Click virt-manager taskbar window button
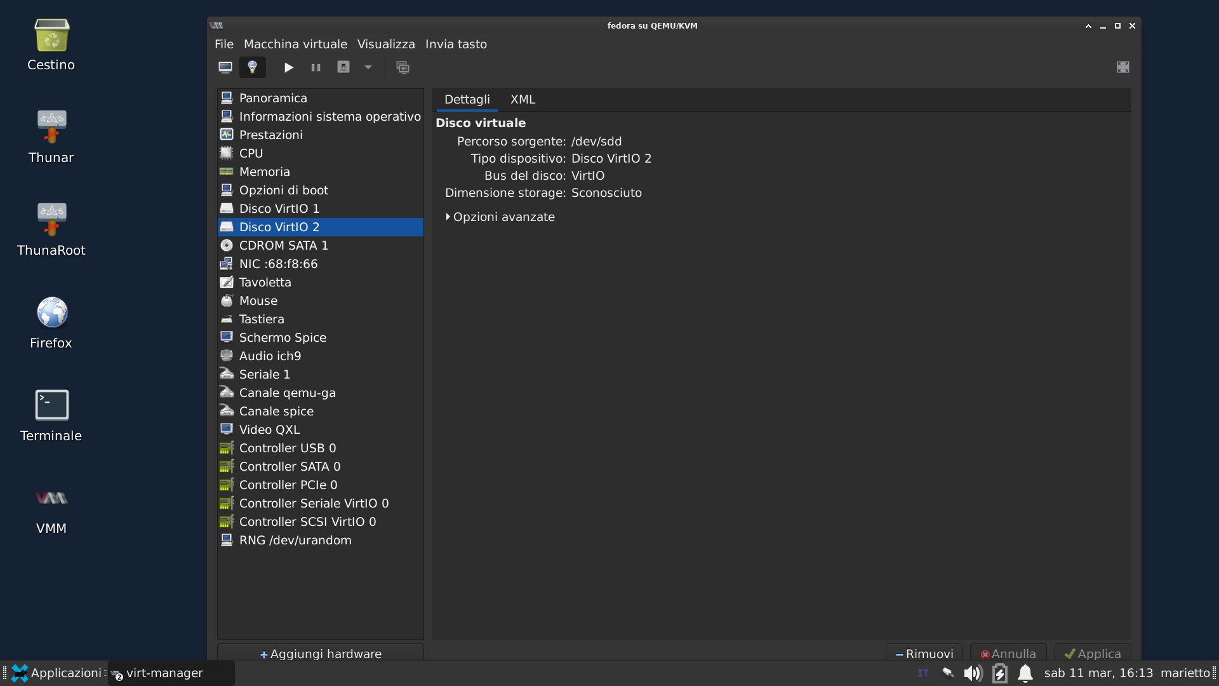The image size is (1219, 686). click(171, 673)
